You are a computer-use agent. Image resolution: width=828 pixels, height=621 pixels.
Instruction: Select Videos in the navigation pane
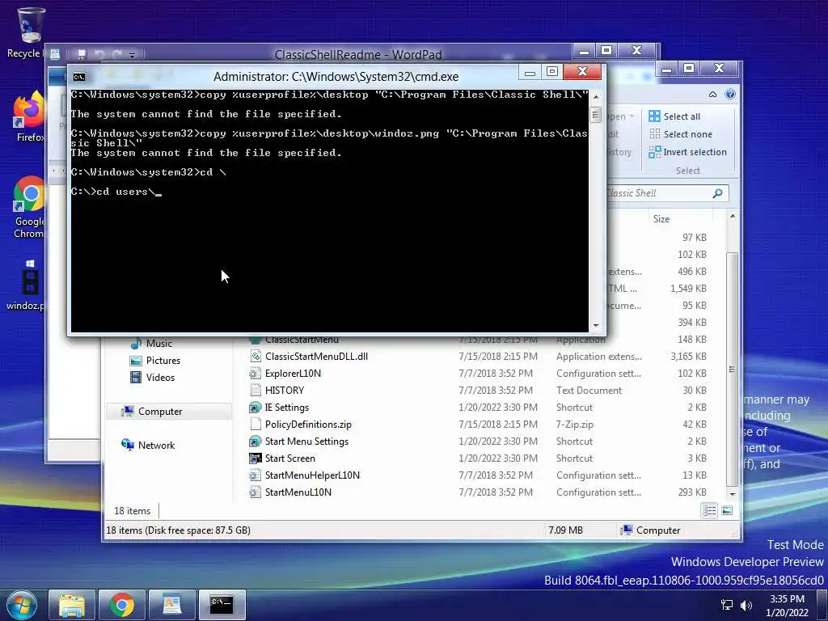153,378
